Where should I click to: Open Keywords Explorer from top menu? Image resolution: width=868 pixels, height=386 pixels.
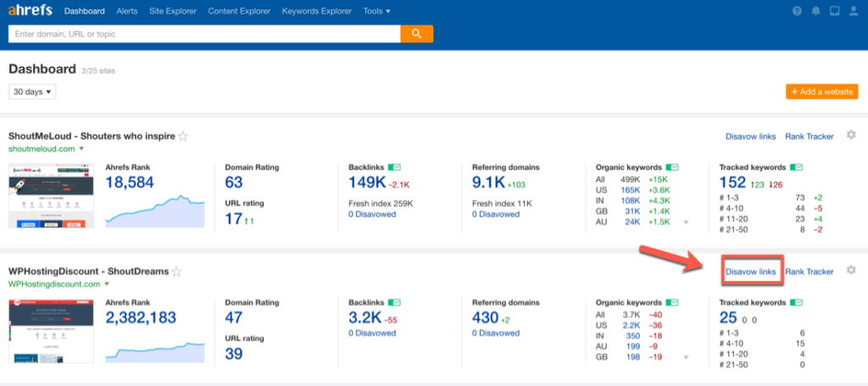(x=317, y=11)
